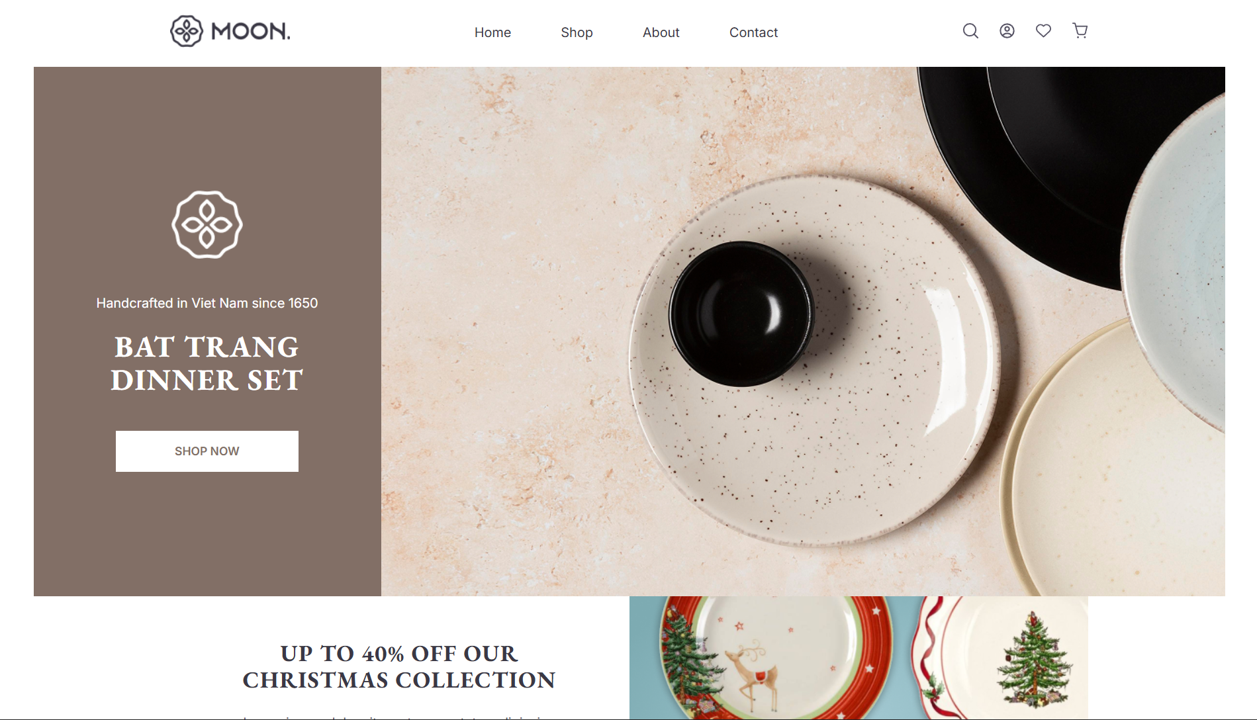
Task: Click the MOON flower logo emblem
Action: coord(187,31)
